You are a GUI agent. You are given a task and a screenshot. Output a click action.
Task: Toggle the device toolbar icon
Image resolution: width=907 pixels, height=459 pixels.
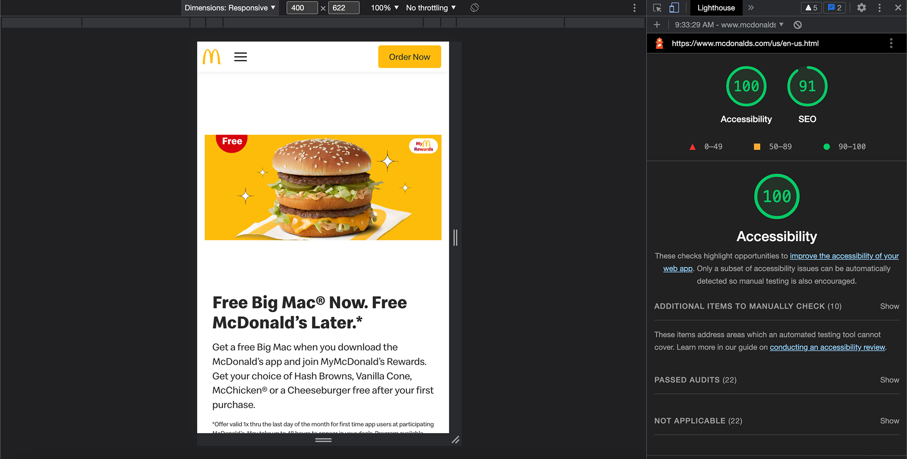tap(674, 8)
